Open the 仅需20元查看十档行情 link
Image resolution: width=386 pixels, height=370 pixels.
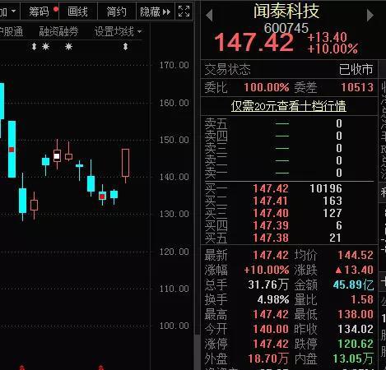288,106
